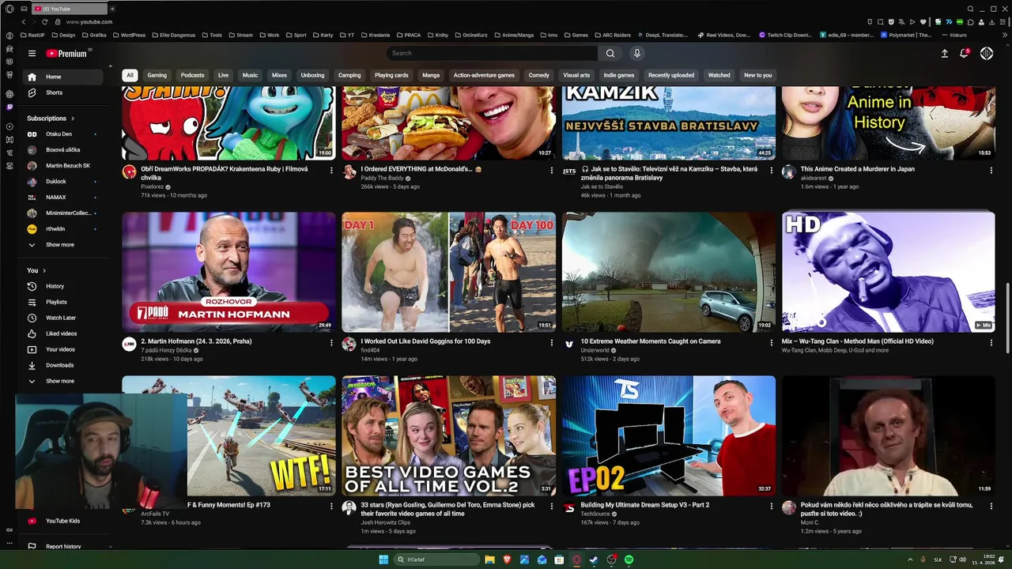1012x569 pixels.
Task: Click the YouTube Premium logo
Action: point(68,53)
